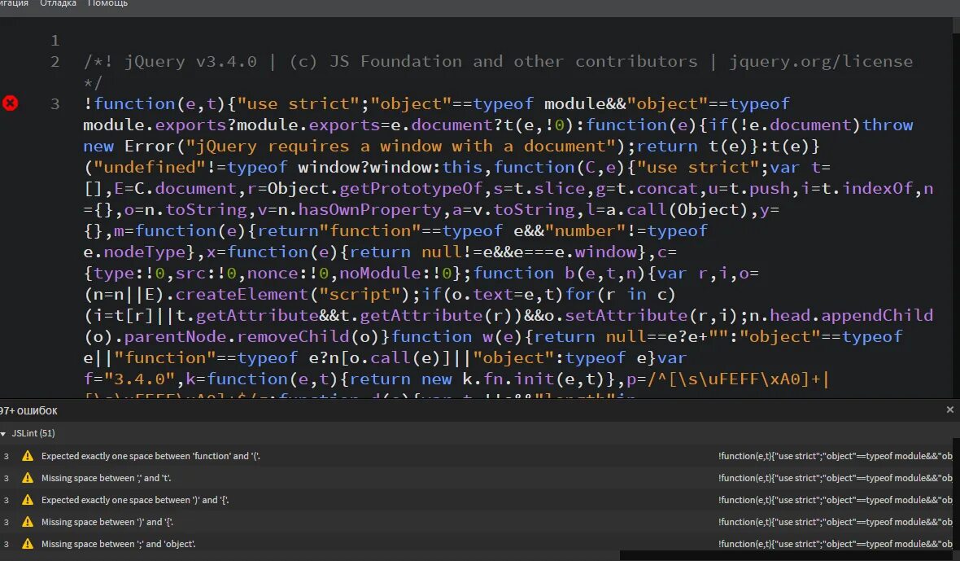Click getPrototypeOf in the code

pos(411,189)
